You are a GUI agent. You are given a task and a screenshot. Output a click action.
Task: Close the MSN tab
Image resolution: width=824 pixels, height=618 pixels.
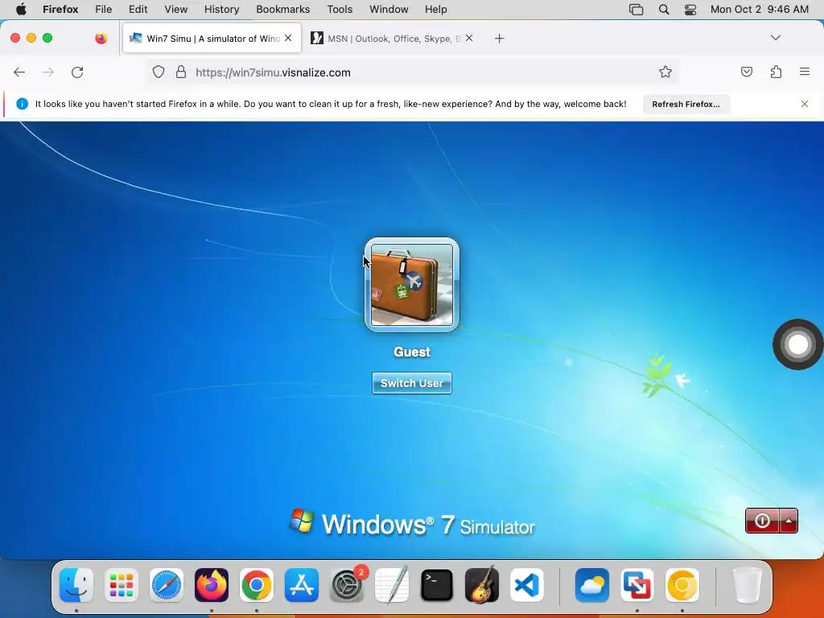point(469,39)
